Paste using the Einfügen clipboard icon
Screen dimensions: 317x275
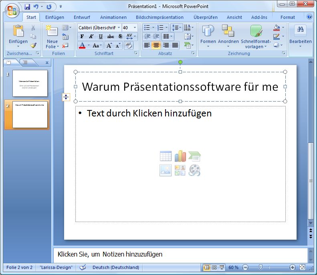[18, 32]
